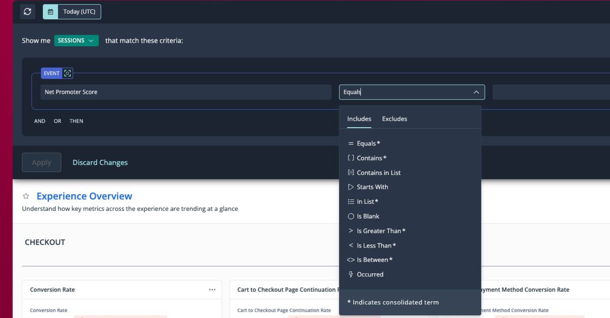Click the Conversion Rate card title

coord(52,290)
